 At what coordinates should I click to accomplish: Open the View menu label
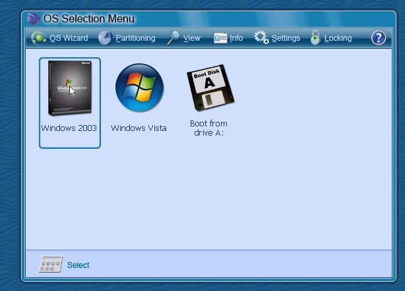click(192, 38)
